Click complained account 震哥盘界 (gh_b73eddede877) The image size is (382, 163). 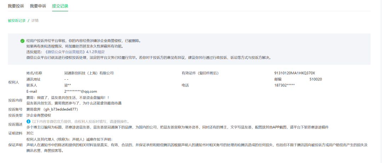point(52,109)
